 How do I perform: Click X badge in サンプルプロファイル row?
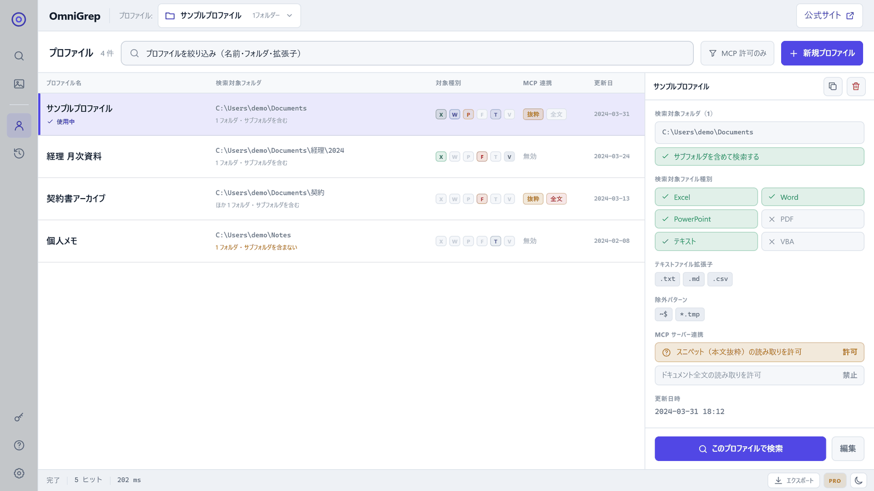[441, 115]
